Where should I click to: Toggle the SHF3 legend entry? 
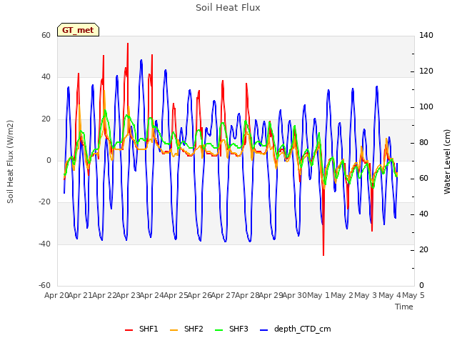231,329
